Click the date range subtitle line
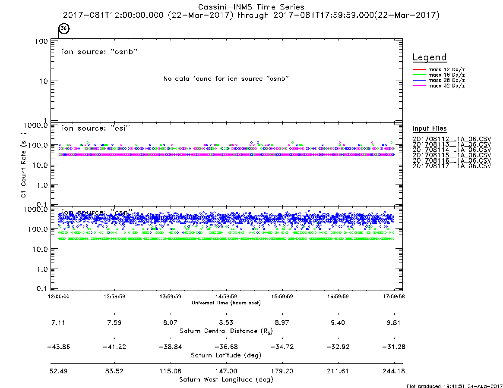The image size is (503, 388). coord(251,15)
